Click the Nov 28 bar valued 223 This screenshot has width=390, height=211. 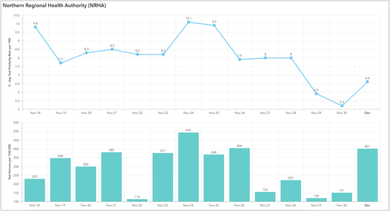291,191
